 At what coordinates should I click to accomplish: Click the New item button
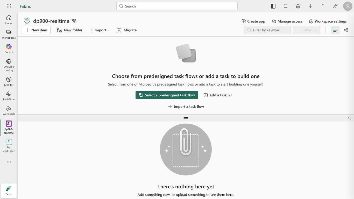pos(36,30)
